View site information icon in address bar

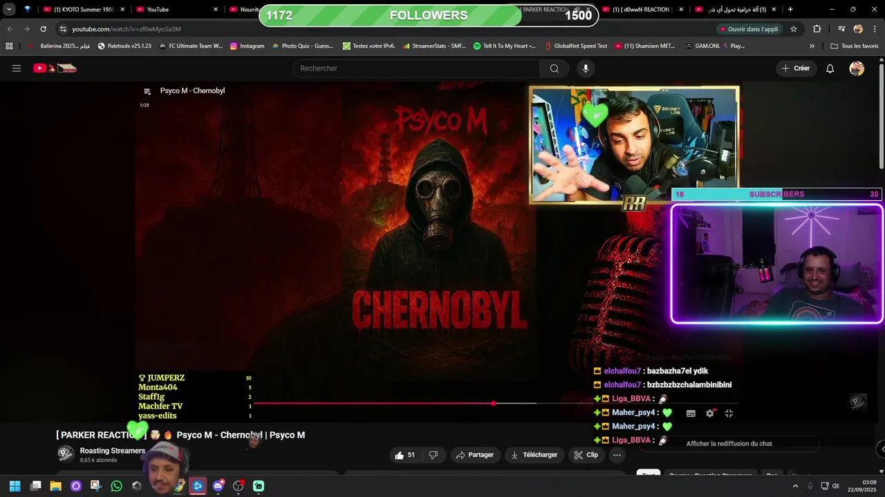(x=63, y=29)
